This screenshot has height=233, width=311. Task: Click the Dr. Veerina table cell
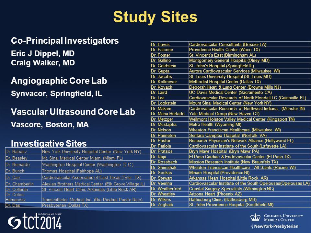pyautogui.click(x=170, y=183)
